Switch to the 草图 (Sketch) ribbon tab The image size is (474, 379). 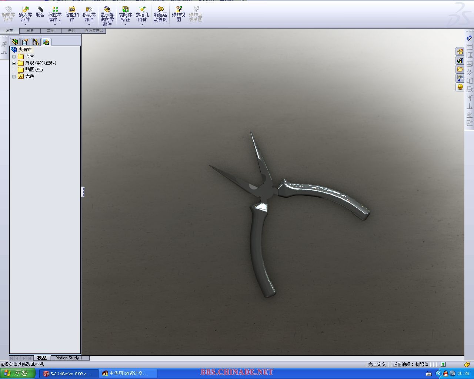pos(51,31)
